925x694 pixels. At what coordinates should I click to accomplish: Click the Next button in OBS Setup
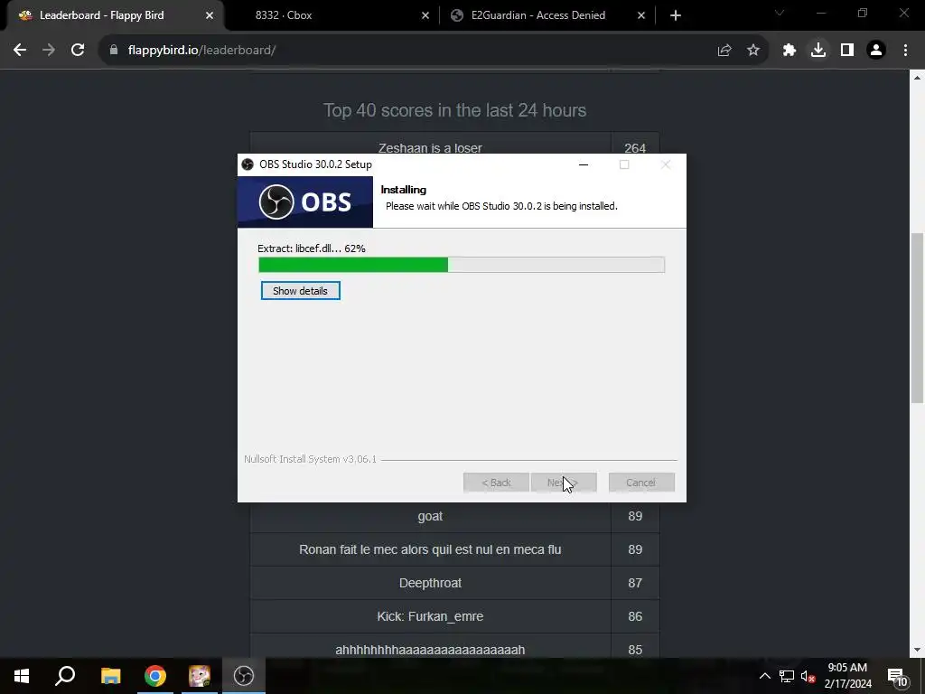564,483
